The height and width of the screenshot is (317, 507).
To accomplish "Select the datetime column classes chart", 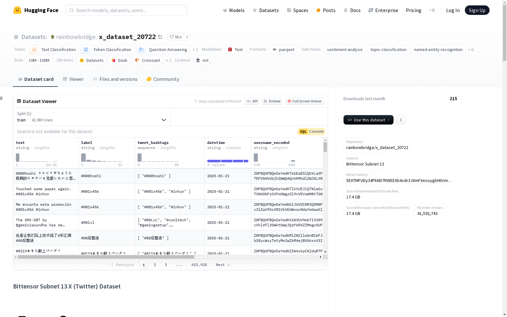I will pyautogui.click(x=228, y=161).
